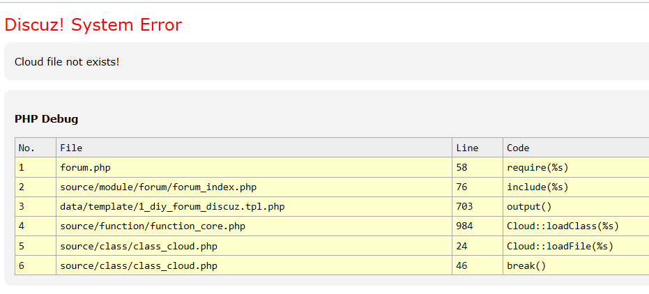
Task: Select class_cloud.php cell in row 6
Action: pos(139,265)
